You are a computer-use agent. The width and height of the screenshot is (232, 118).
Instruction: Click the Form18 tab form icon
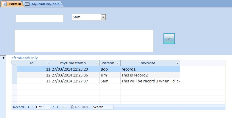[x=4, y=4]
